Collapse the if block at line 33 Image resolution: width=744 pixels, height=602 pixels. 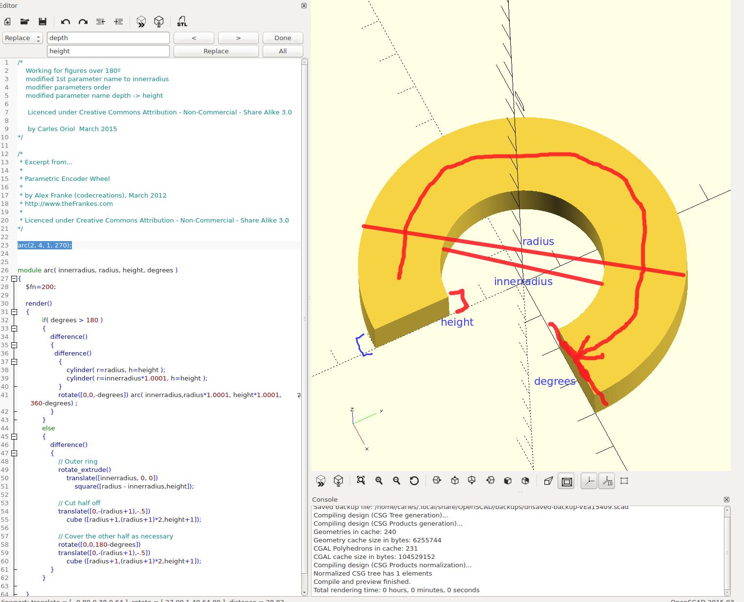[x=14, y=328]
